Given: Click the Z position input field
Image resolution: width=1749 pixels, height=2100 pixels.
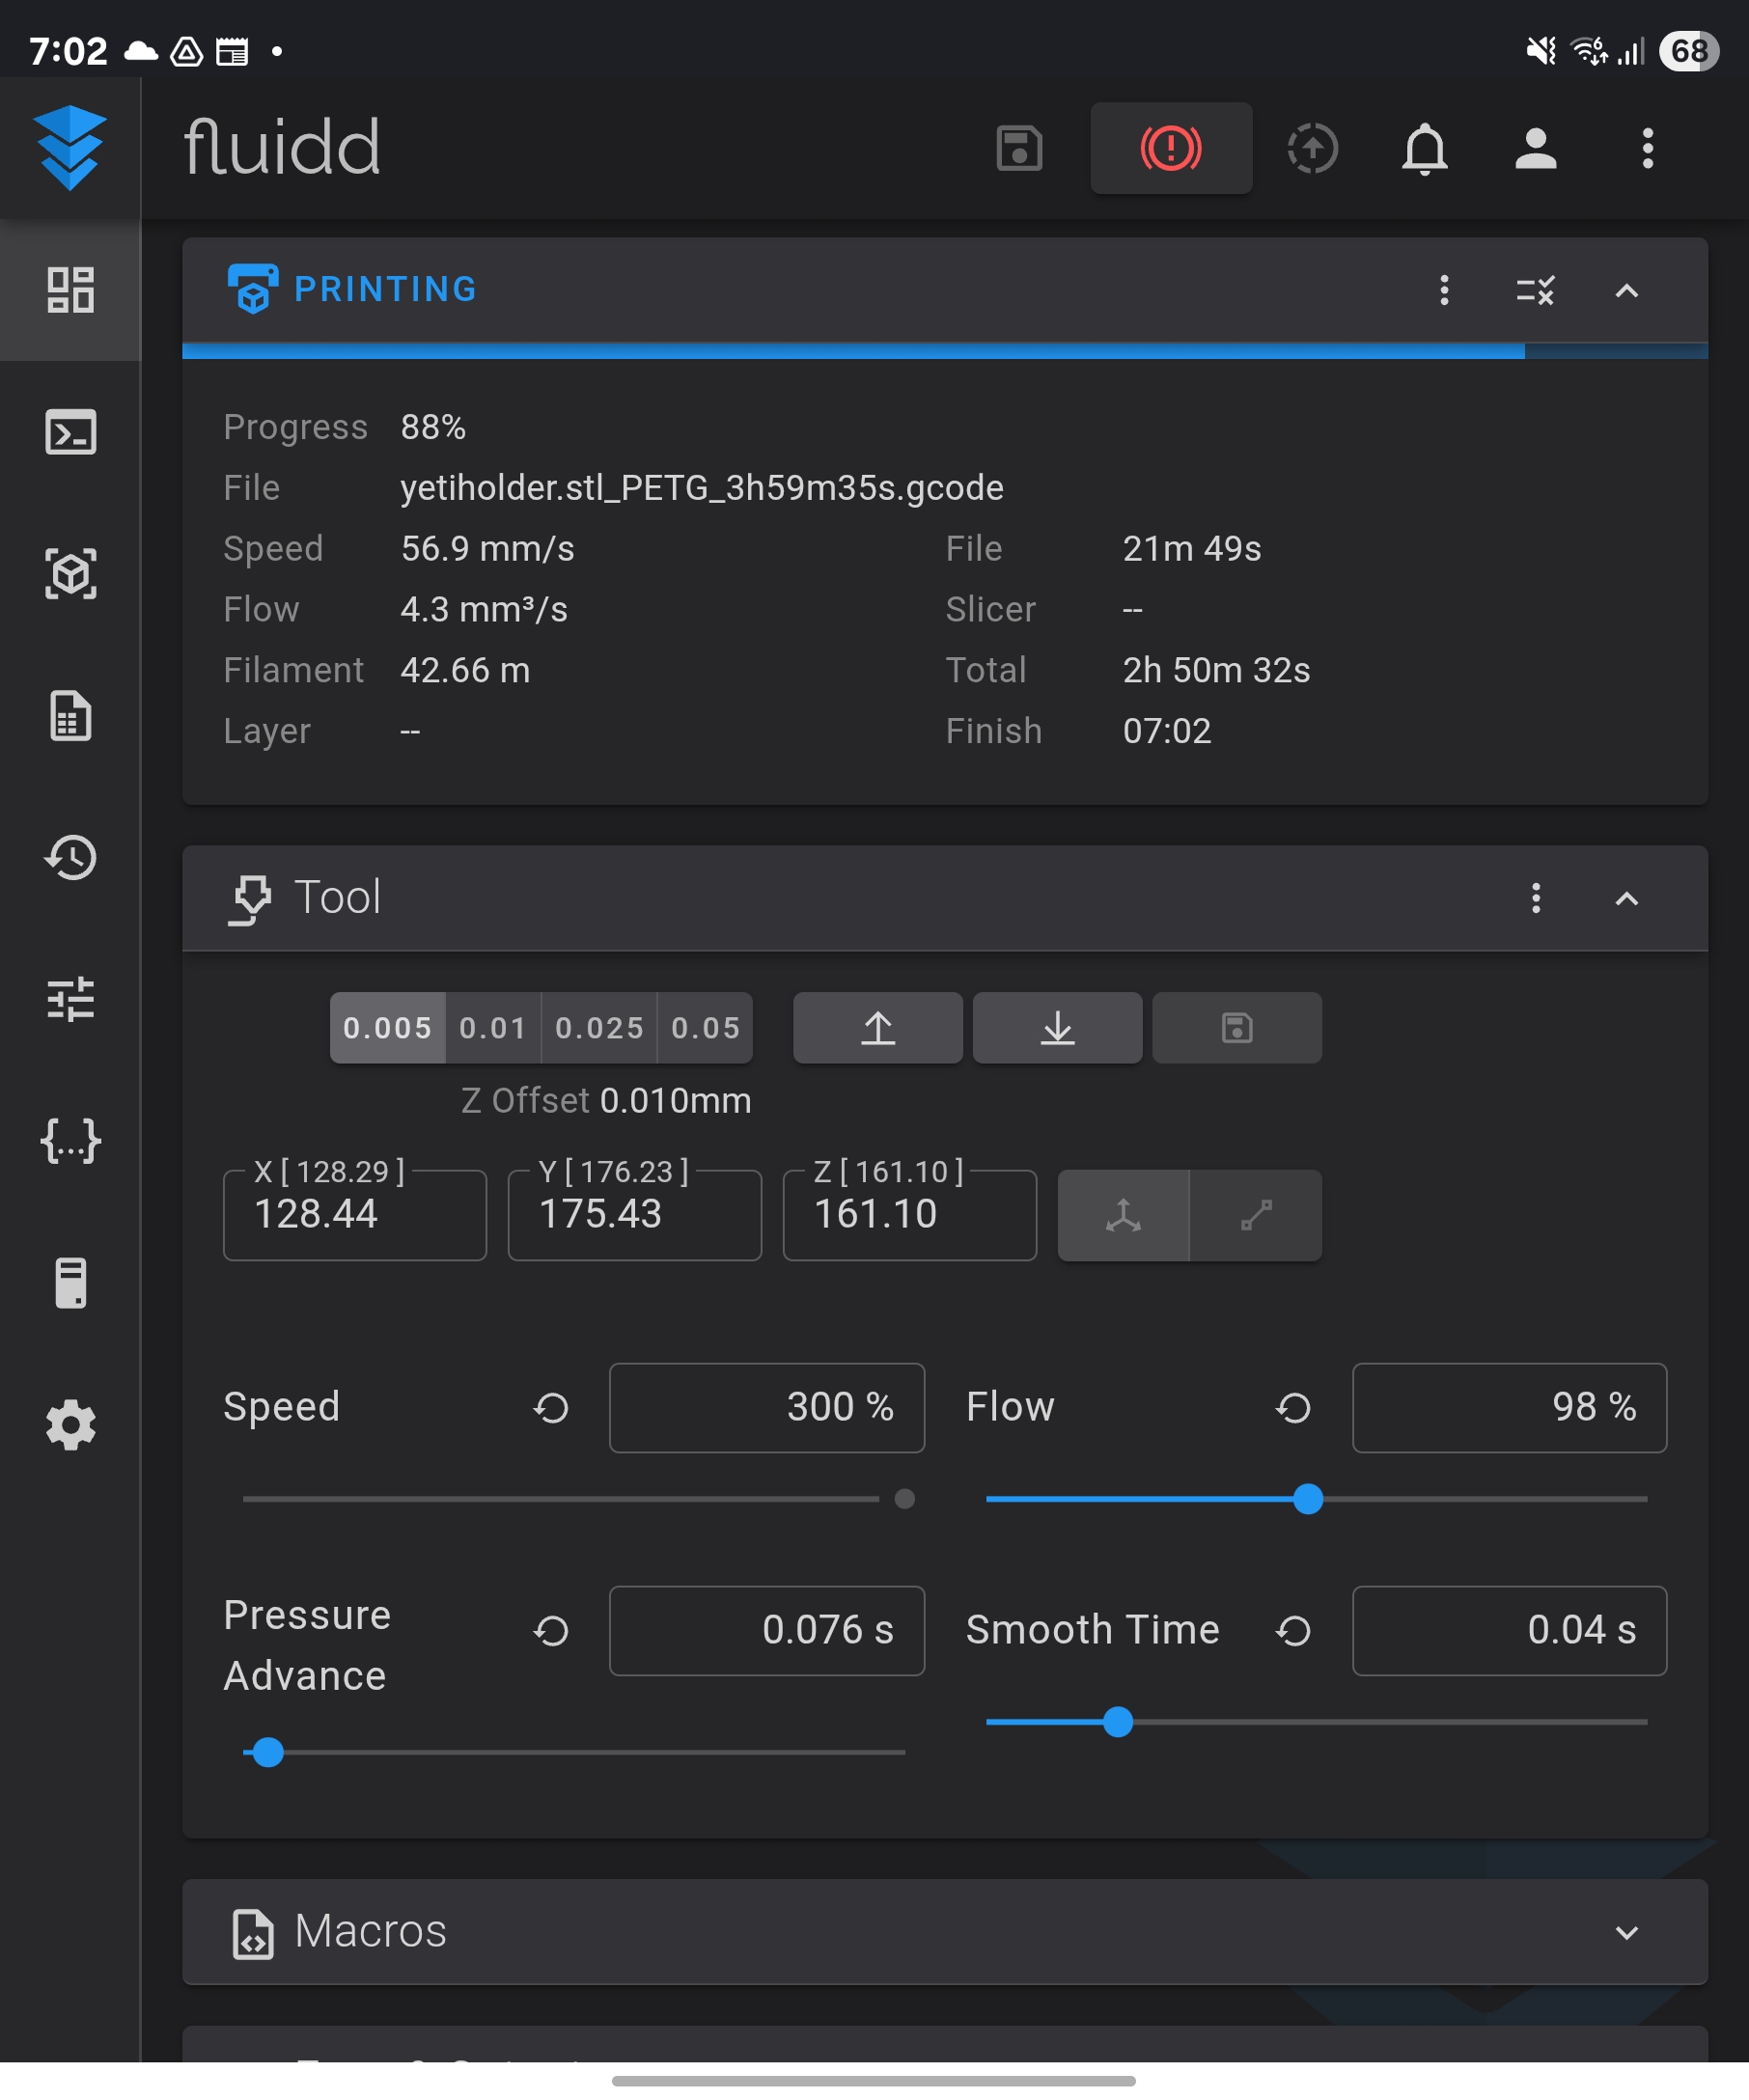Looking at the screenshot, I should pyautogui.click(x=910, y=1215).
